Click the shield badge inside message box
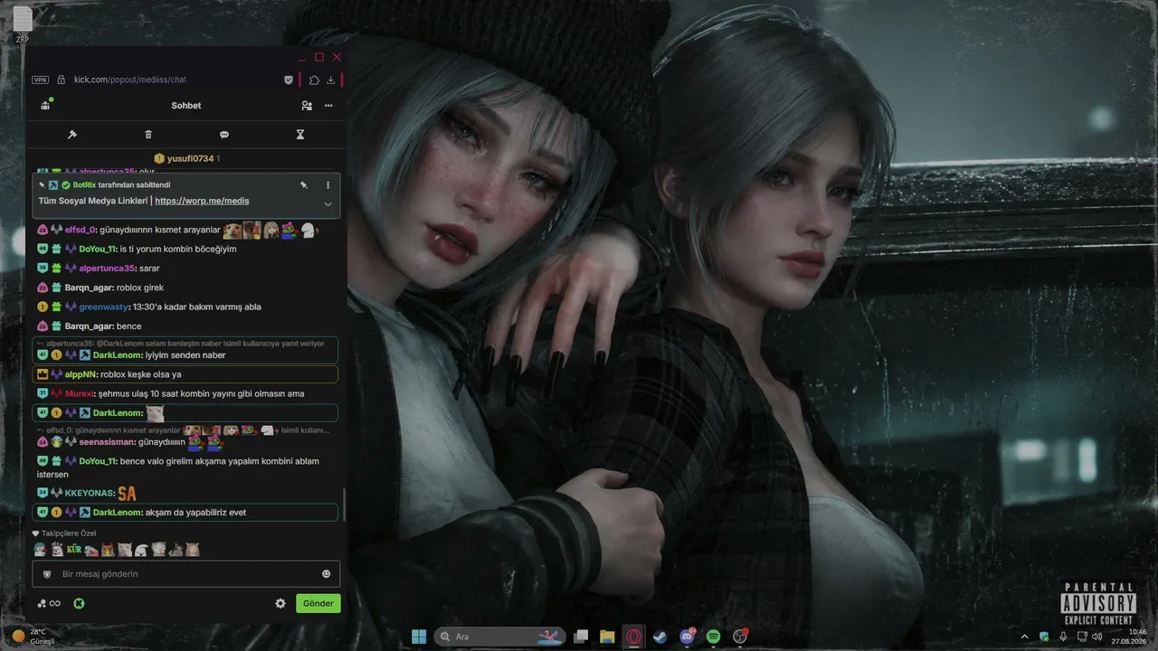This screenshot has height=651, width=1158. tap(48, 574)
